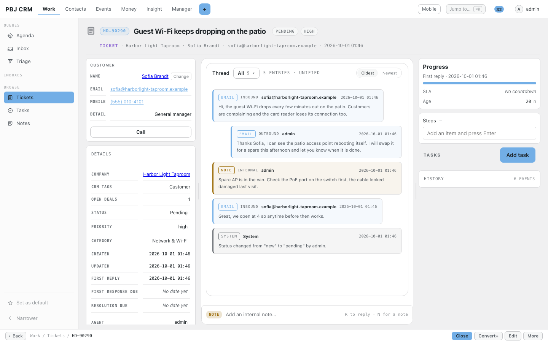Collapse sidebar with Narrower chevron icon
This screenshot has width=548, height=342.
pyautogui.click(x=10, y=318)
